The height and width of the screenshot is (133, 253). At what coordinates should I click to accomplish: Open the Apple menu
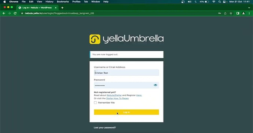tap(4, 1)
